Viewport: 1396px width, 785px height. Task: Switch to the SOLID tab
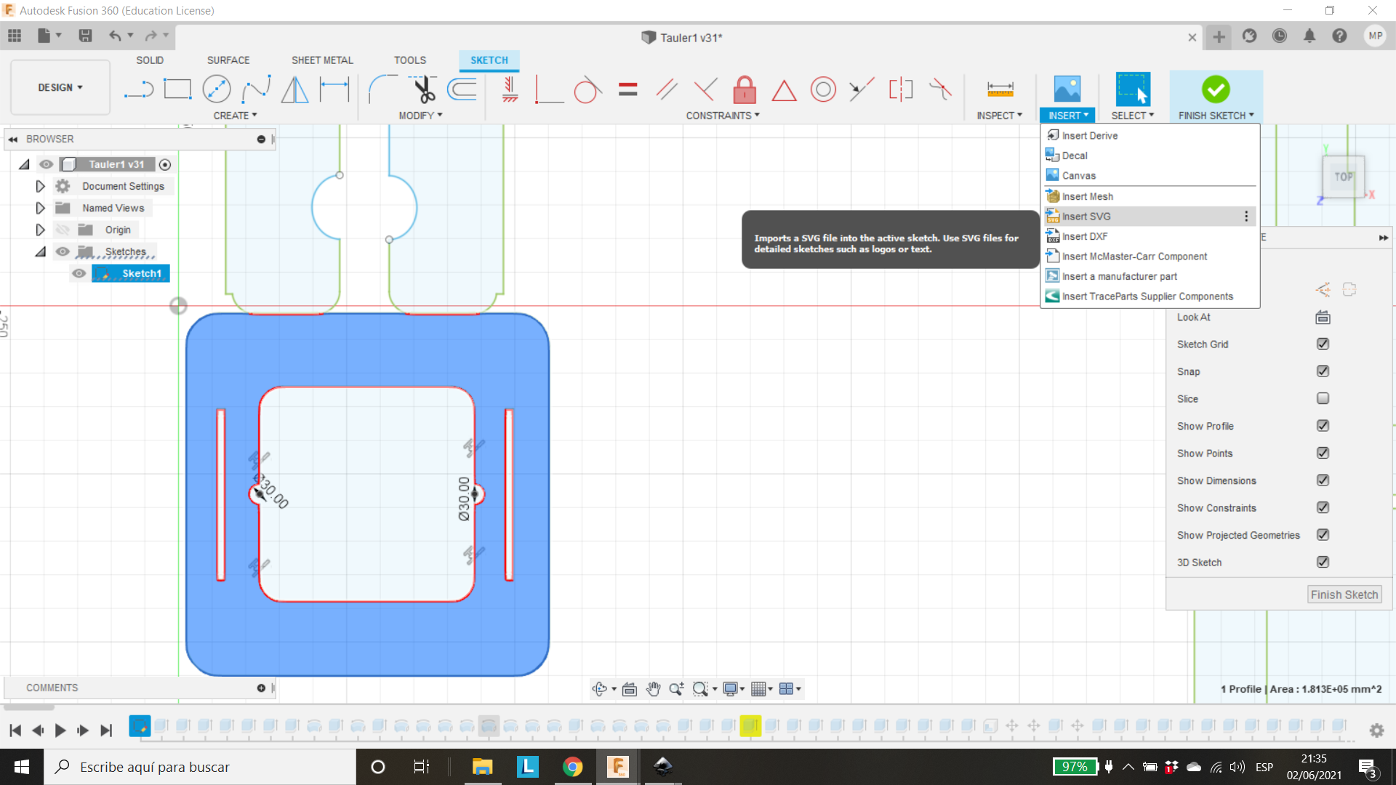pyautogui.click(x=148, y=60)
